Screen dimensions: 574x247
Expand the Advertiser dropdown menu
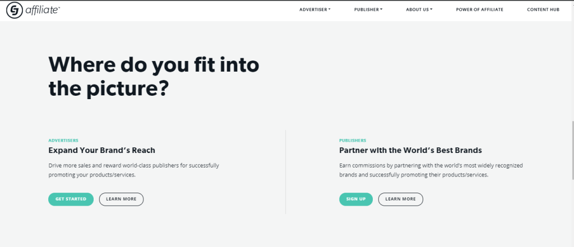coord(314,10)
